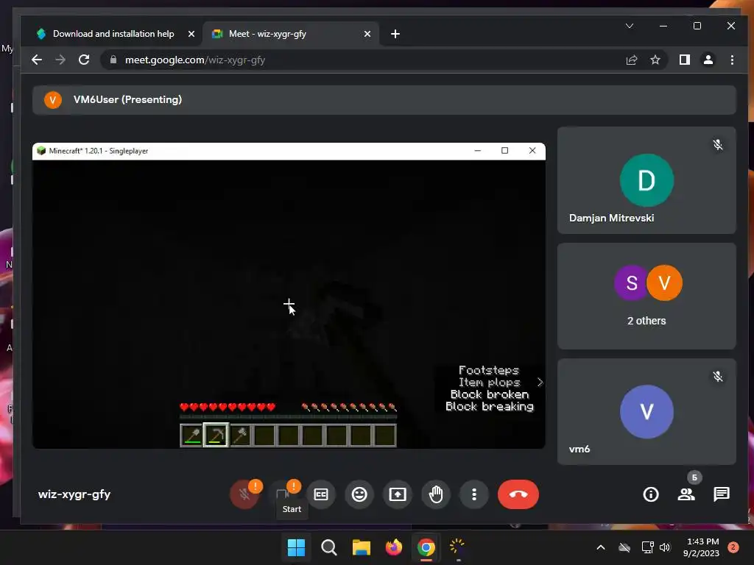The image size is (754, 565).
Task: Click the Minecraft 1.20.1 window icon
Action: click(x=41, y=151)
